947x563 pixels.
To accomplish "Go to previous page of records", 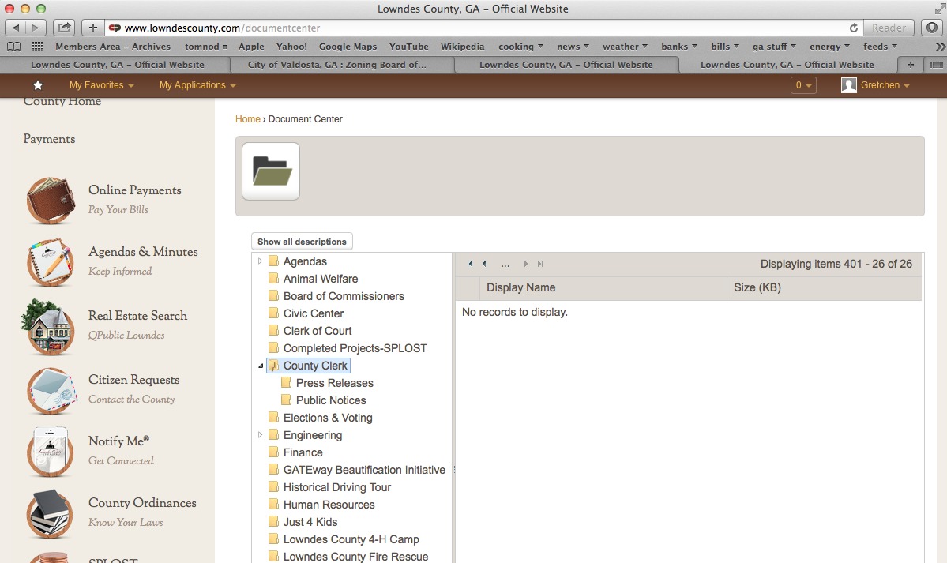I will point(484,264).
